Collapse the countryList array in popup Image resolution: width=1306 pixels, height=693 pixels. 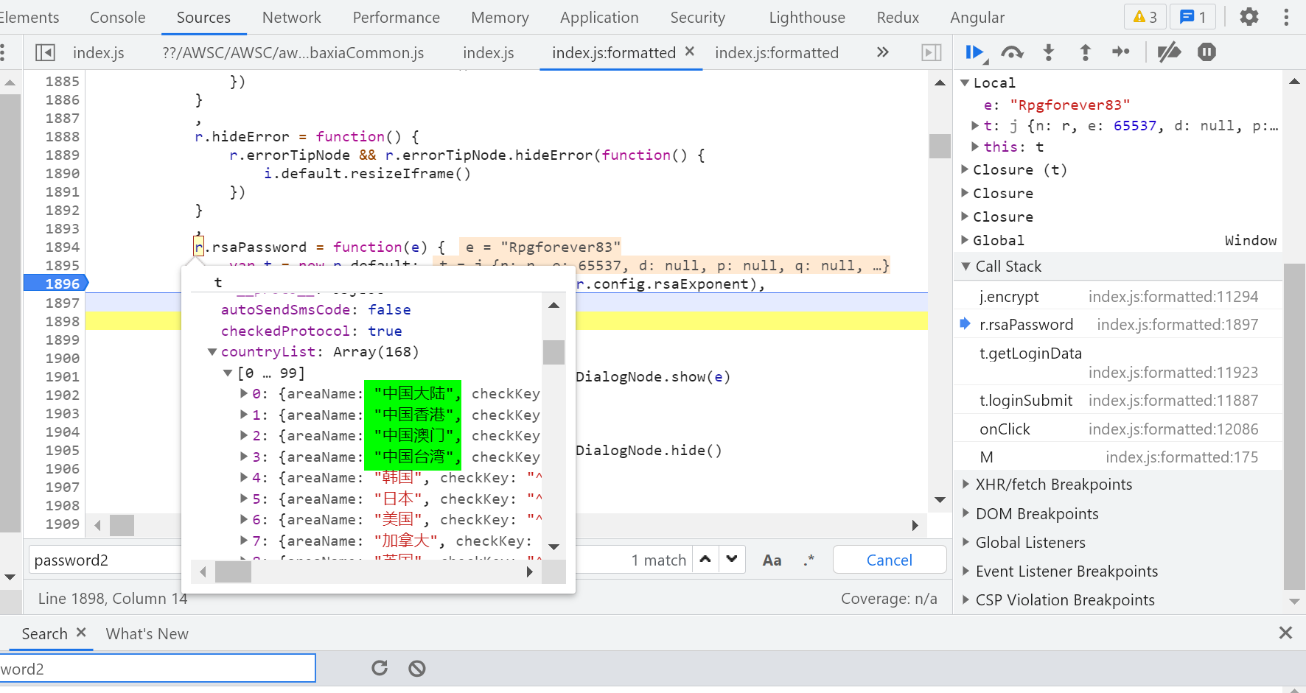tap(212, 352)
